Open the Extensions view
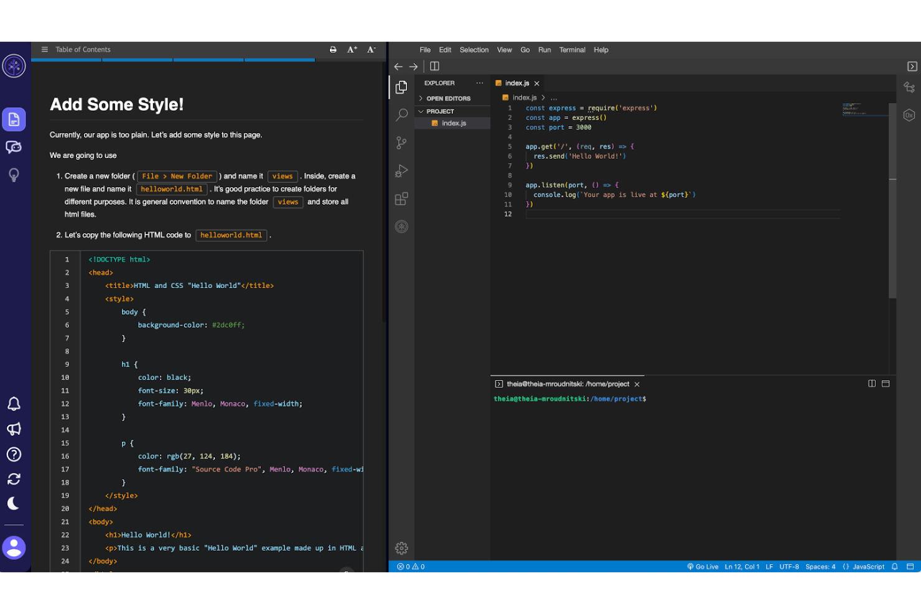This screenshot has height=614, width=921. [x=401, y=198]
